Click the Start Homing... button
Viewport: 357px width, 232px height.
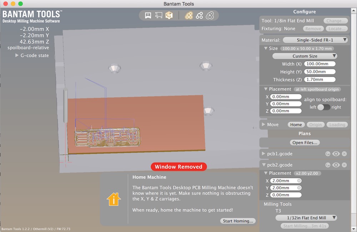pyautogui.click(x=238, y=221)
